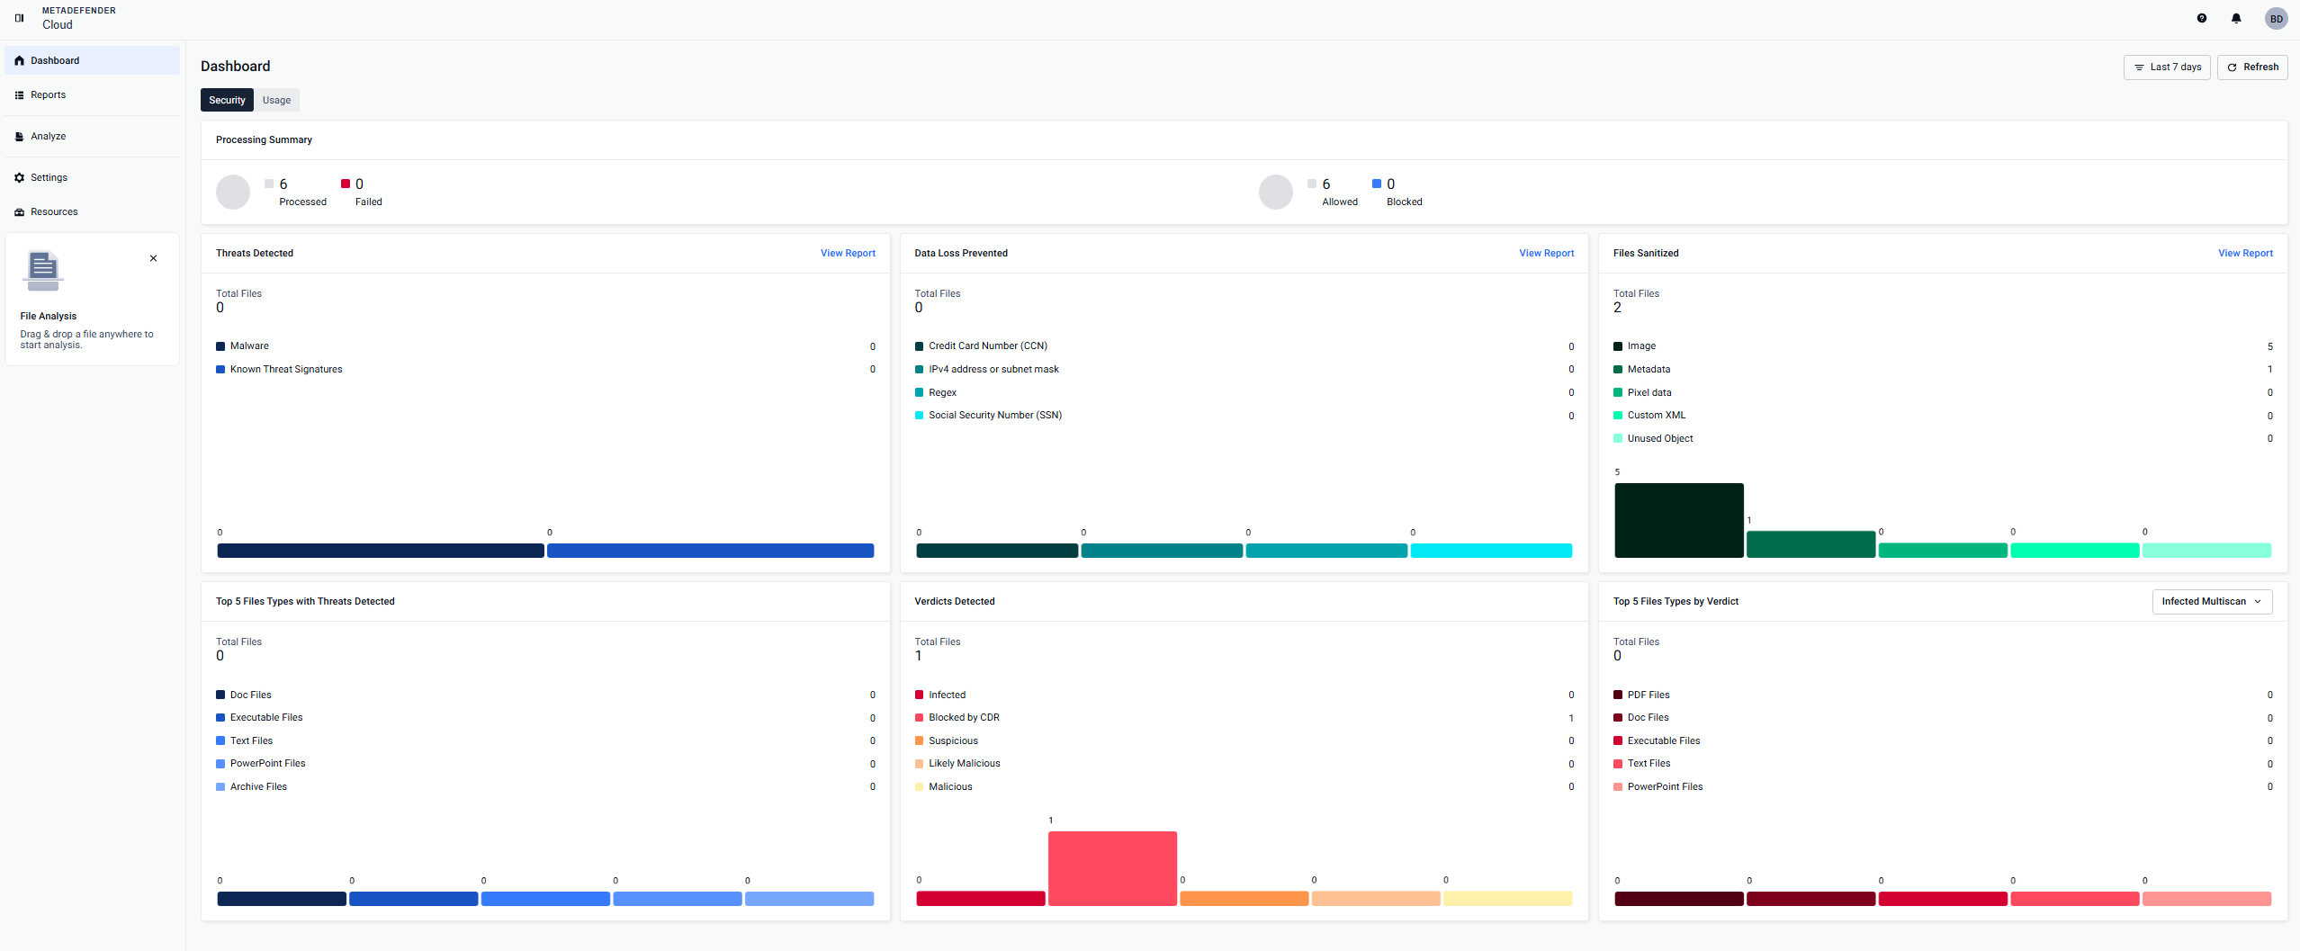Click the Blocked by CDR chart bar

(x=1112, y=867)
